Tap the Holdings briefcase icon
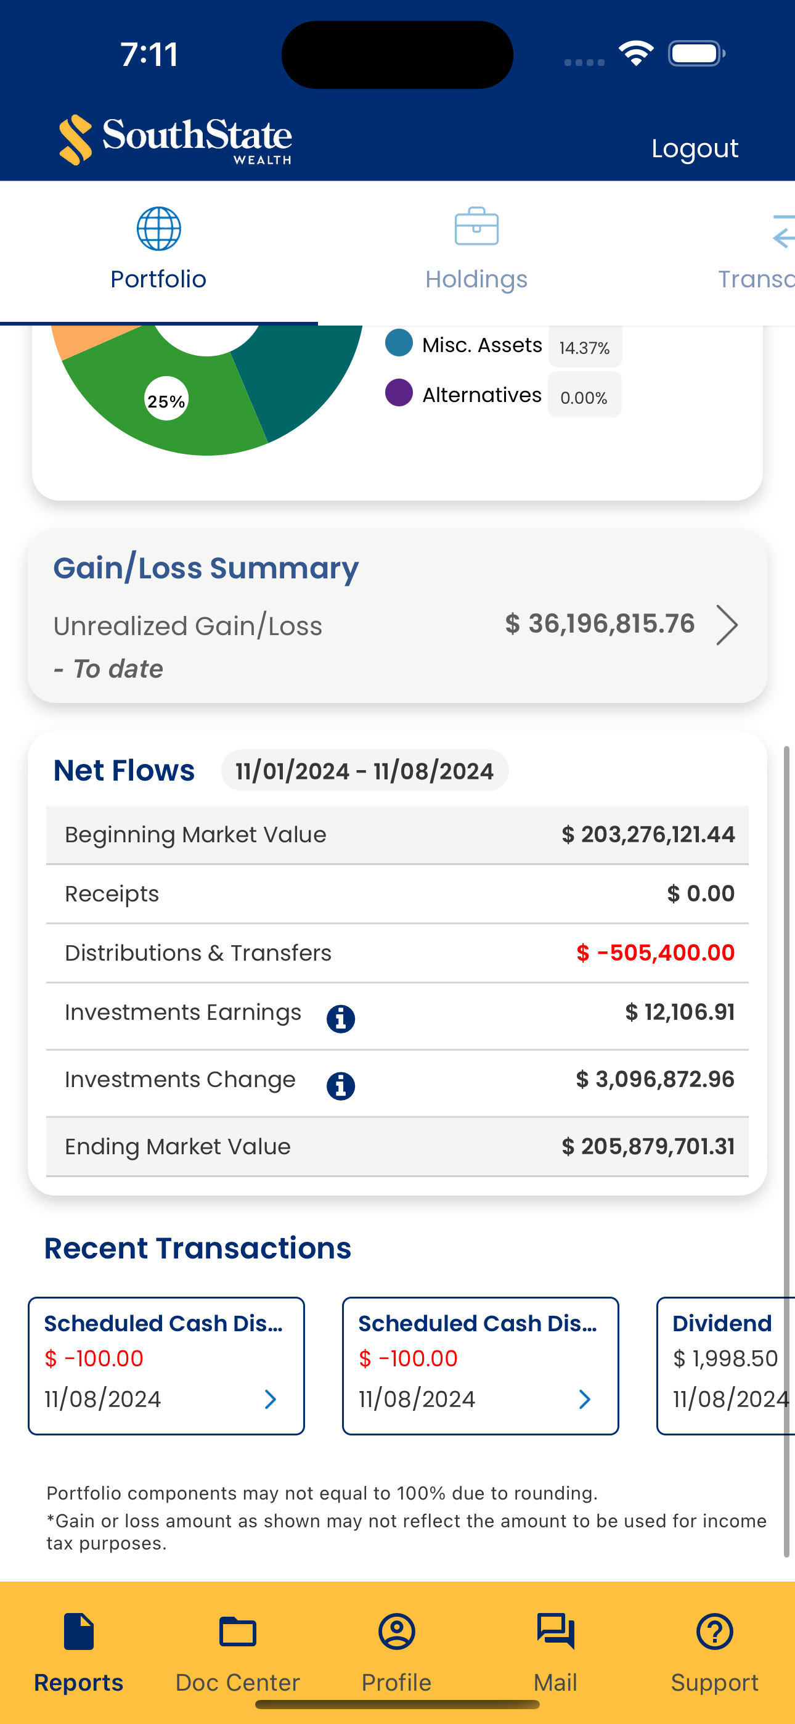This screenshot has height=1724, width=795. click(476, 226)
